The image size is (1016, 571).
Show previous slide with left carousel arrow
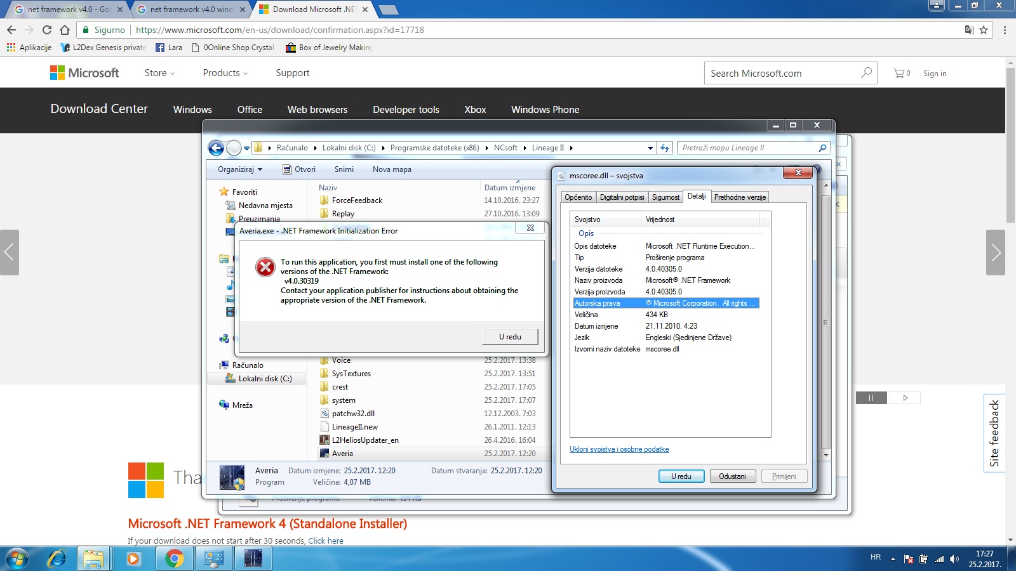[x=9, y=252]
